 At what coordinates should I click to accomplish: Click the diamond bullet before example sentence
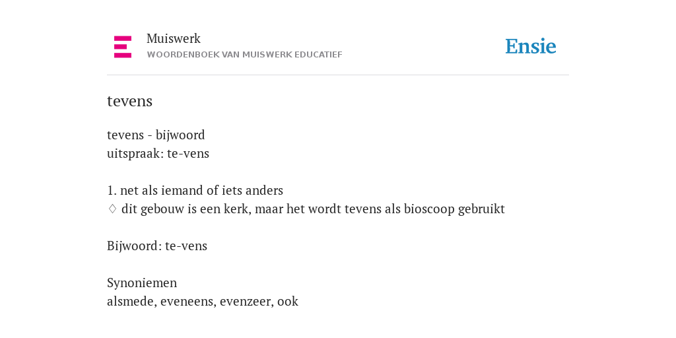pyautogui.click(x=112, y=209)
